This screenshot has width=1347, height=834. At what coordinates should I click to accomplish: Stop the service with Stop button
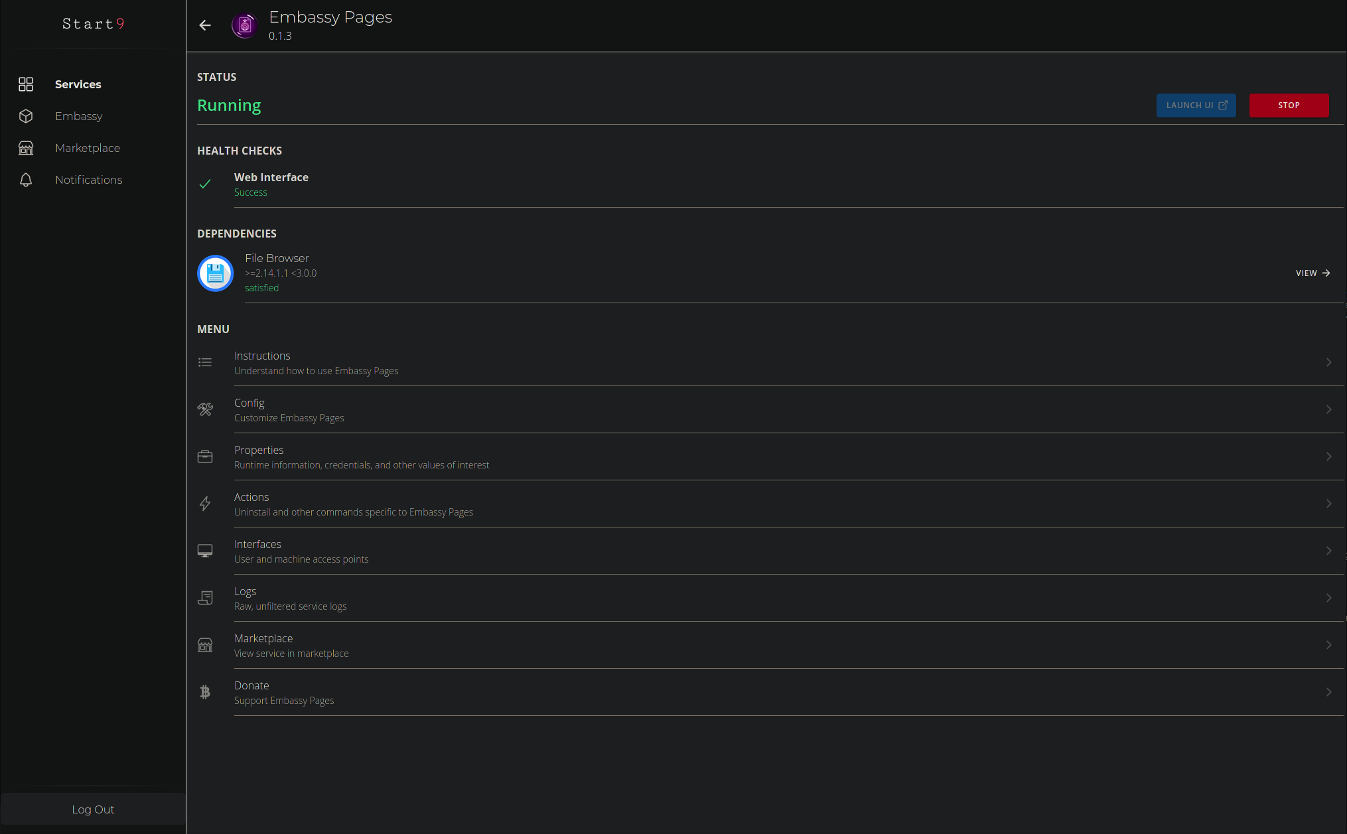point(1289,105)
